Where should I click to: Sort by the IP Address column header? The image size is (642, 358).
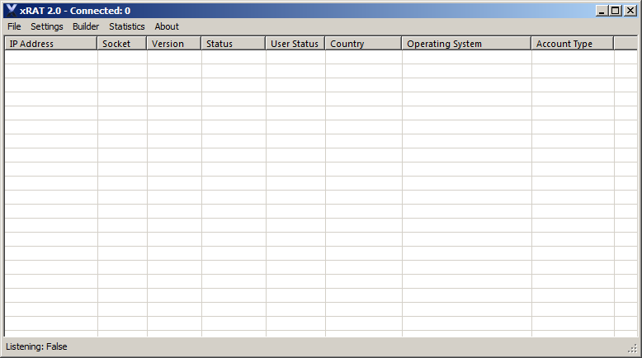tap(50, 44)
